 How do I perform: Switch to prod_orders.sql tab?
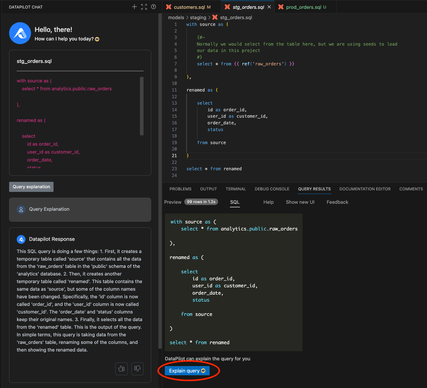coord(304,7)
